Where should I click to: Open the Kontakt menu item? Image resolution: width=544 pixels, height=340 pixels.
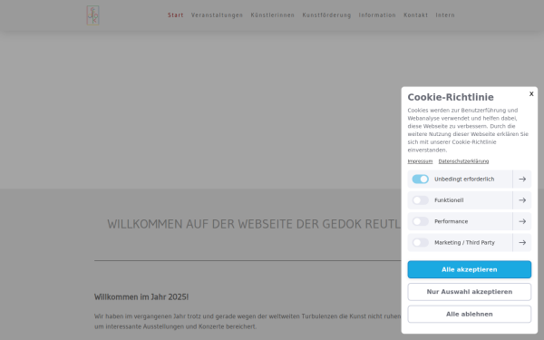click(x=415, y=15)
